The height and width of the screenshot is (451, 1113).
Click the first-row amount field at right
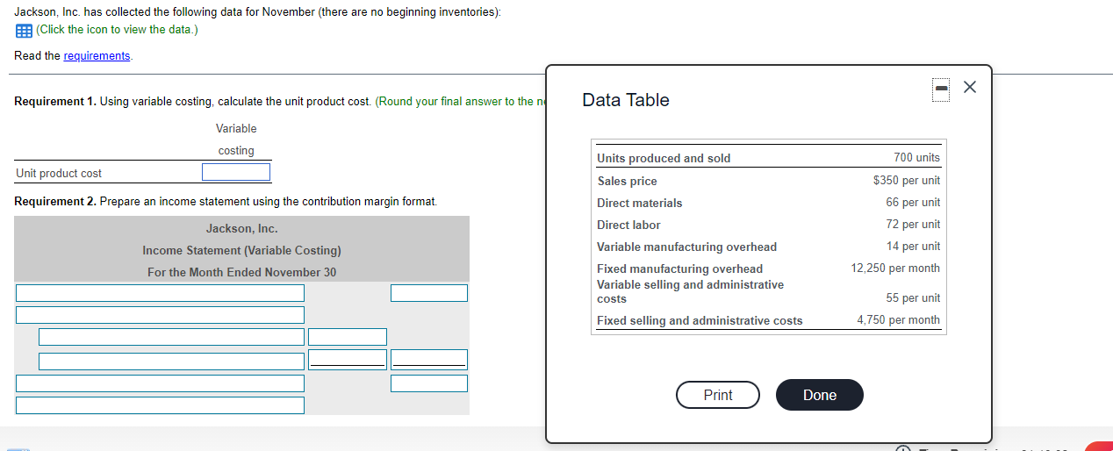[429, 293]
